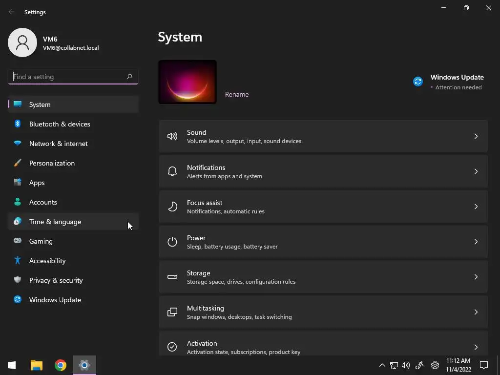Switch to Personalization settings

[73, 163]
